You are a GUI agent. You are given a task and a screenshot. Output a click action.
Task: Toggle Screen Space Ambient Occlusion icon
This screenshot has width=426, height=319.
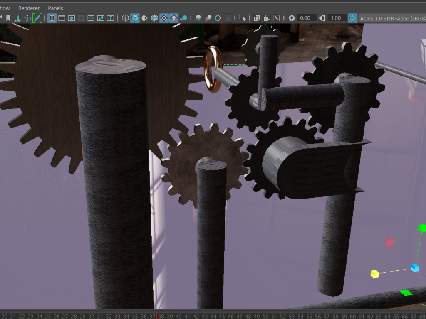[198, 18]
